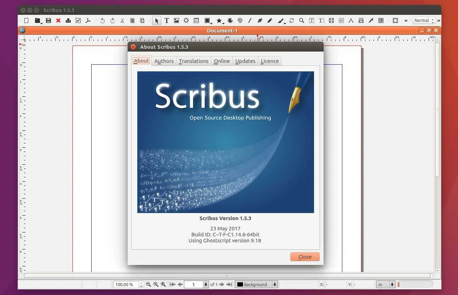Select the Shape tool square icon
Image resolution: width=458 pixels, height=295 pixels.
pos(207,21)
